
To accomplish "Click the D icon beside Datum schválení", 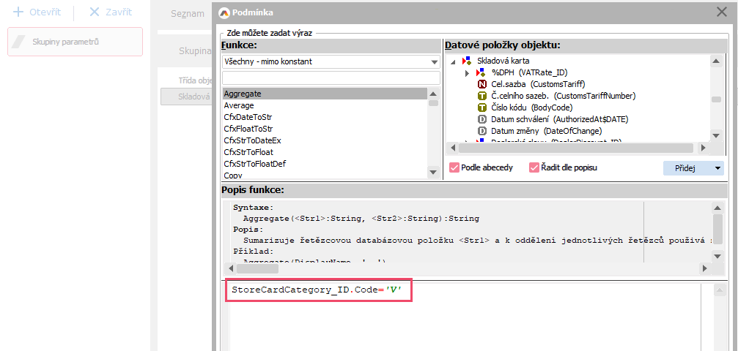I will click(x=482, y=119).
